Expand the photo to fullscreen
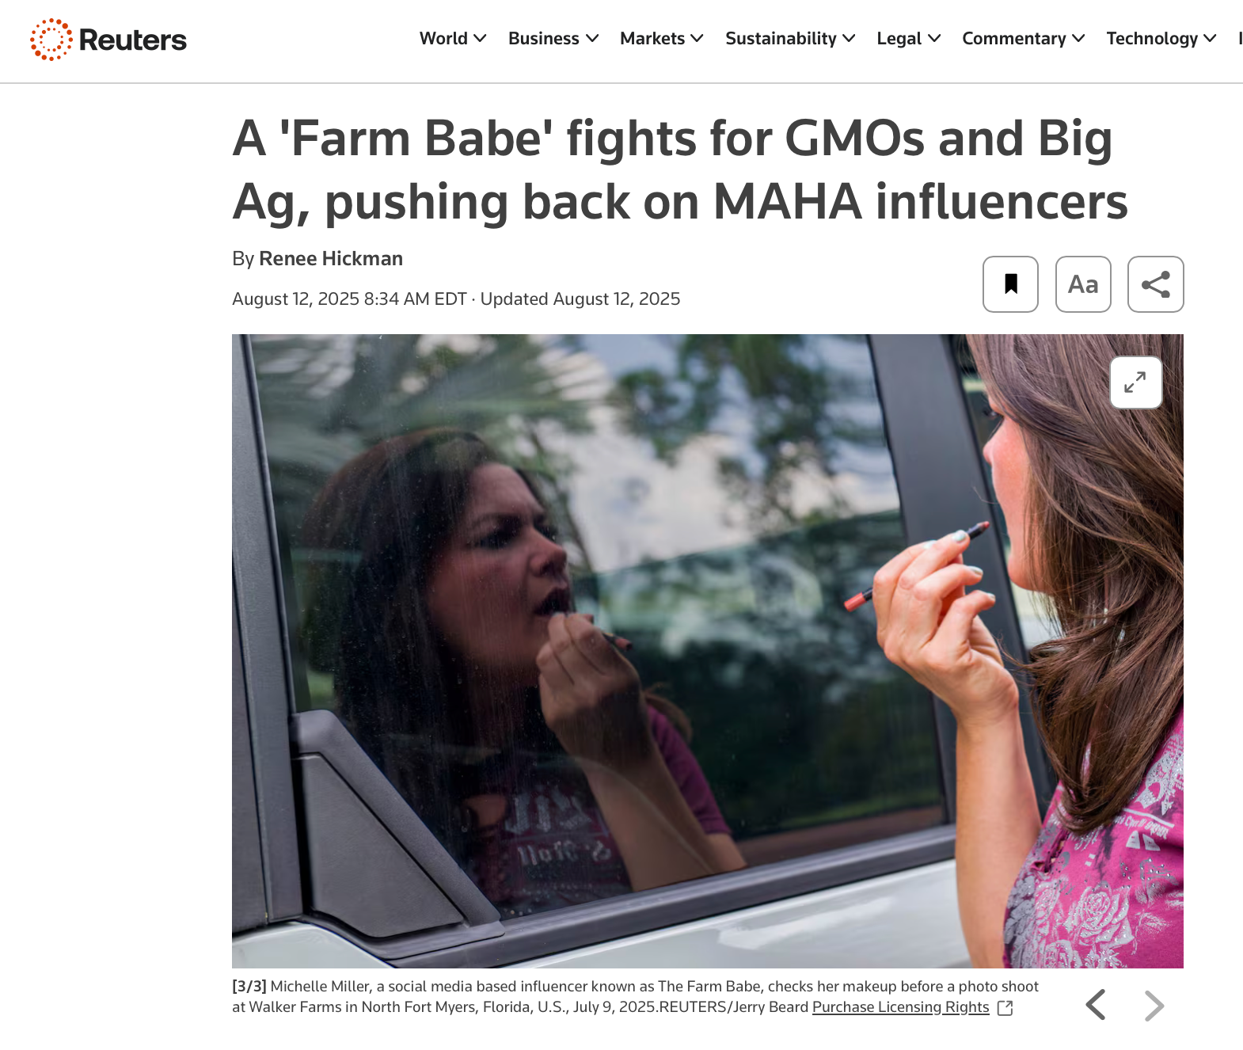Screen dimensions: 1243x1050 tap(1135, 382)
